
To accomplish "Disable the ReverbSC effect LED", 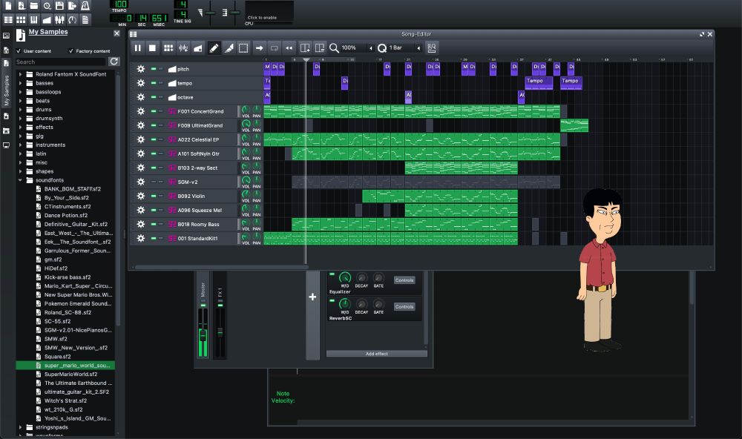I will coord(332,300).
